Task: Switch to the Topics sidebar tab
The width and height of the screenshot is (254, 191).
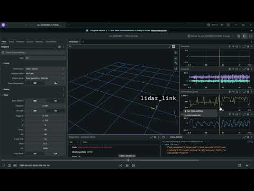Action: [x=12, y=42]
